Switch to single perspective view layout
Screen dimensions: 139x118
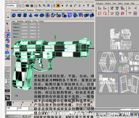click(7, 70)
